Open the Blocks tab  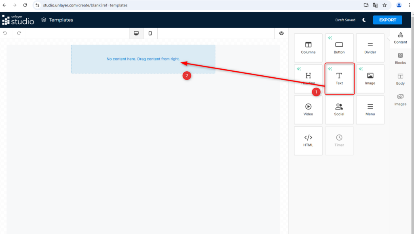(400, 58)
